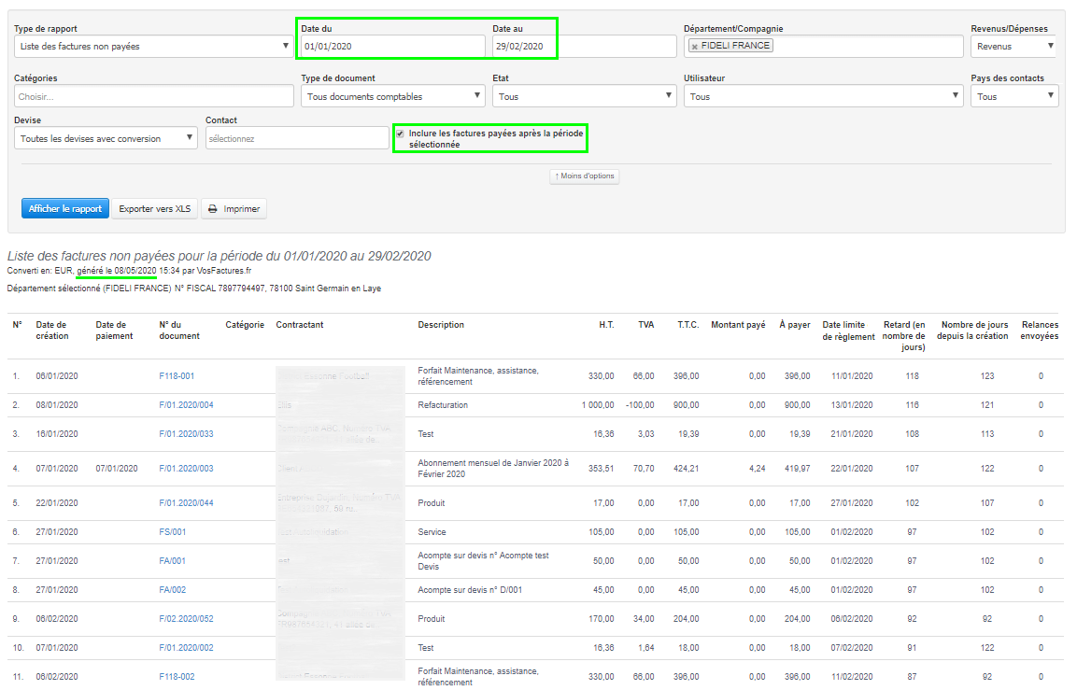Click Afficher le rapport button

click(x=65, y=209)
